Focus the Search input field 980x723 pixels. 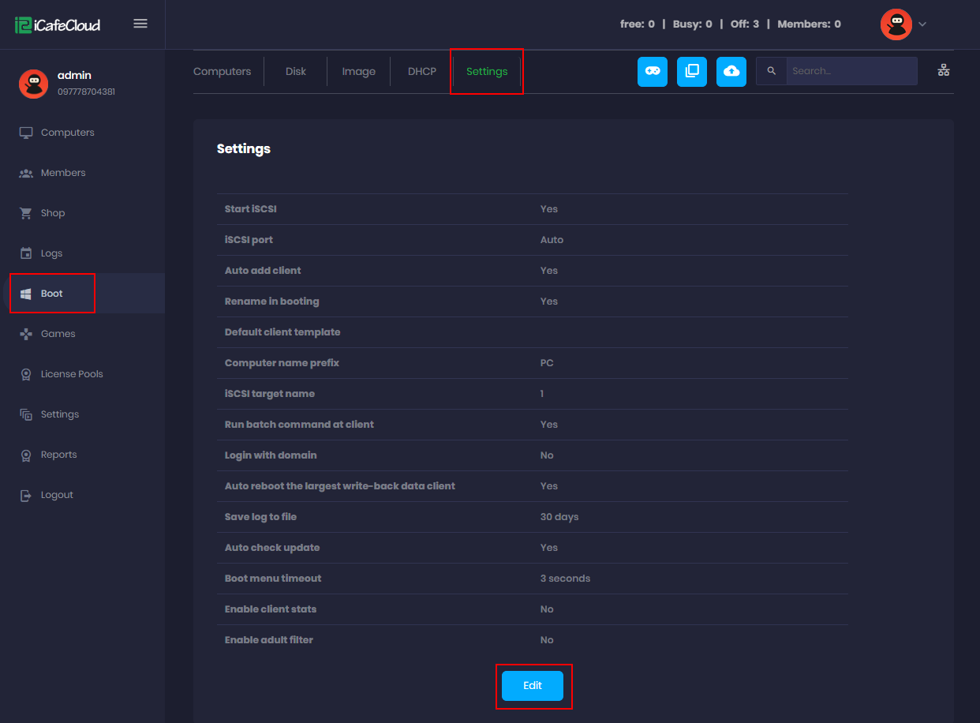coord(851,71)
